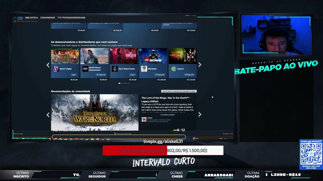Switch to the BIBLIOTECA tab
Screen dimensions: 323x181
point(32,18)
